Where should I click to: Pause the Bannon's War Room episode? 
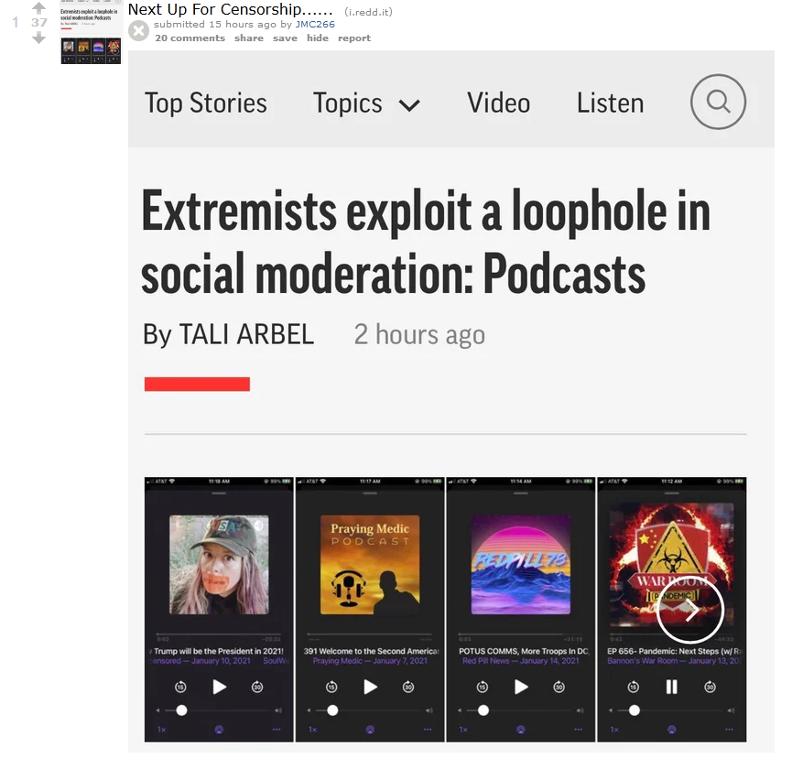[671, 687]
